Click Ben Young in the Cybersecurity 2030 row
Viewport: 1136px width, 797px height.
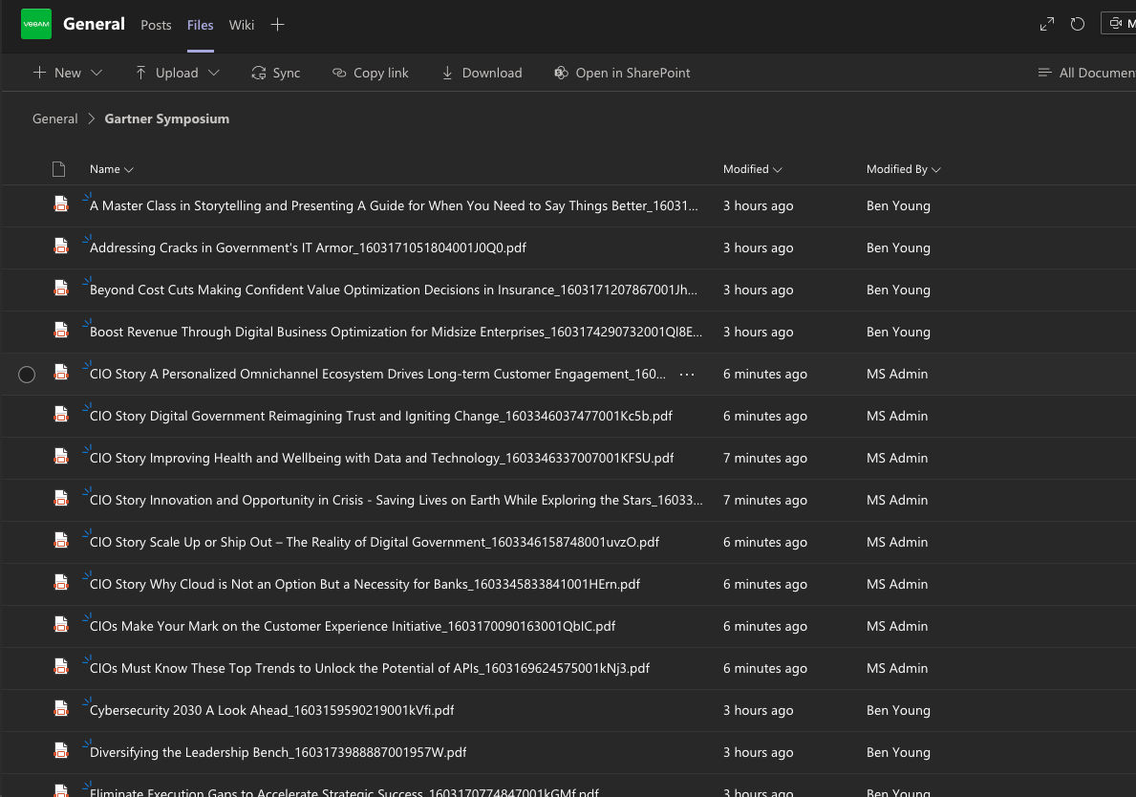pyautogui.click(x=898, y=710)
